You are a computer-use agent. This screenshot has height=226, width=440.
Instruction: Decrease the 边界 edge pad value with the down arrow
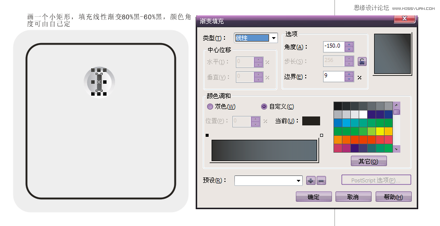[349, 79]
